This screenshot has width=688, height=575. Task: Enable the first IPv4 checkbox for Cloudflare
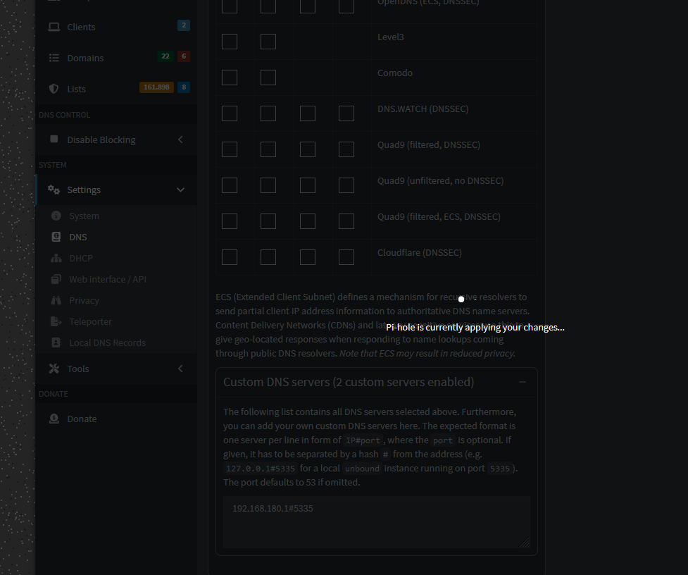[x=230, y=258]
